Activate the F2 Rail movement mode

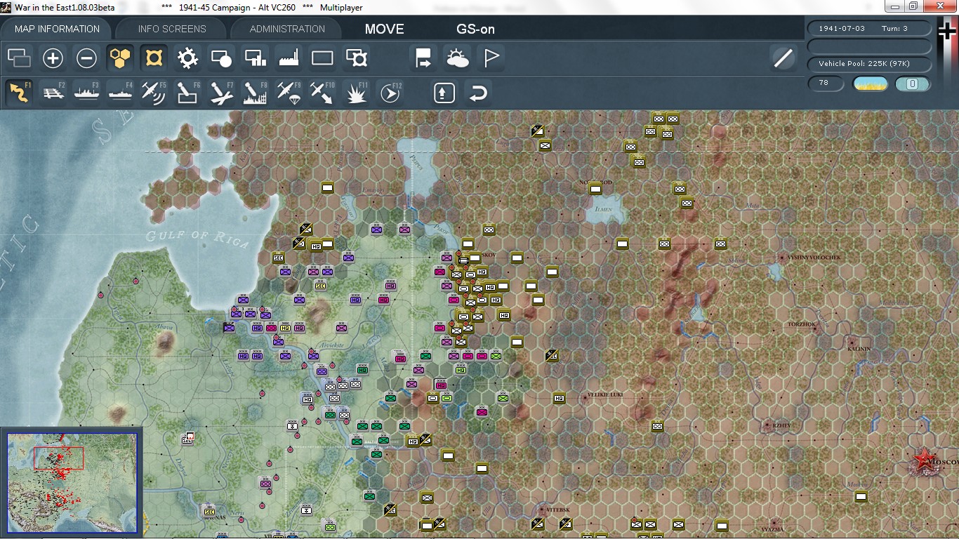click(53, 93)
